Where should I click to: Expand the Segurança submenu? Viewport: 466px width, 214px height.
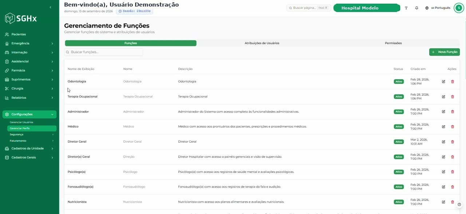[32, 135]
